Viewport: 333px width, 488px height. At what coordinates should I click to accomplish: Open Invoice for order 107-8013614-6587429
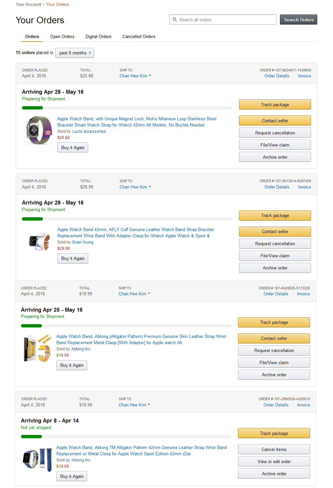[304, 187]
